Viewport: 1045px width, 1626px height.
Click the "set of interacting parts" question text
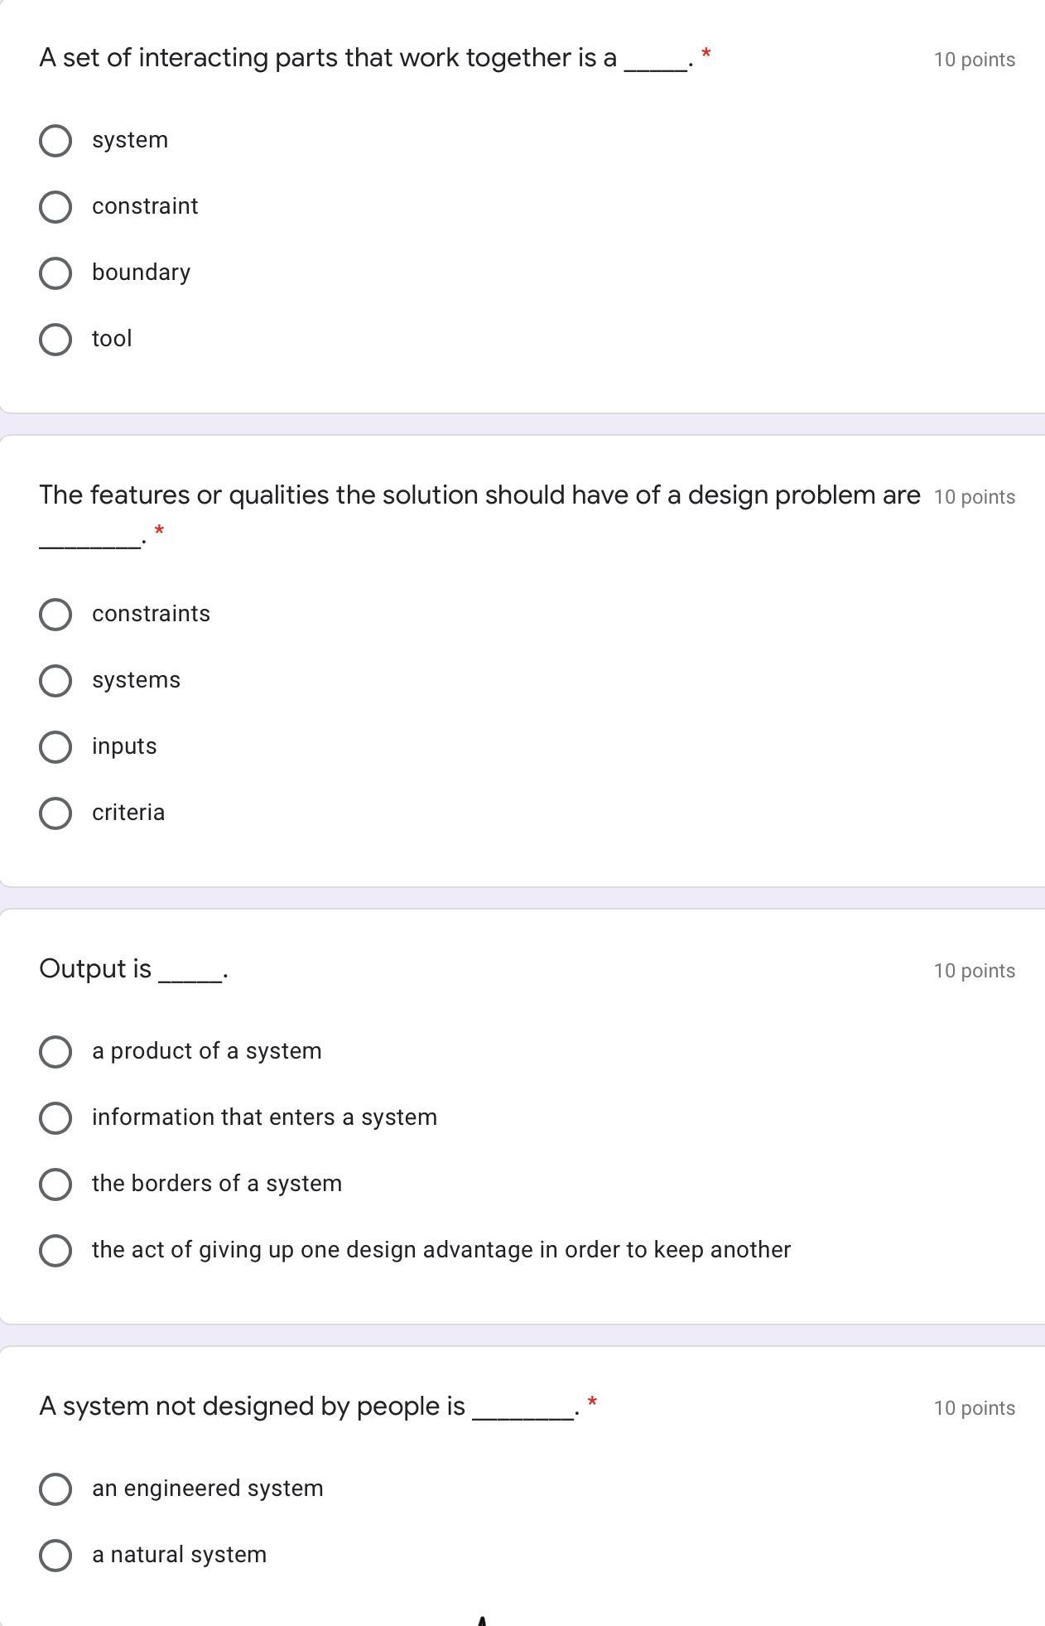tap(328, 58)
